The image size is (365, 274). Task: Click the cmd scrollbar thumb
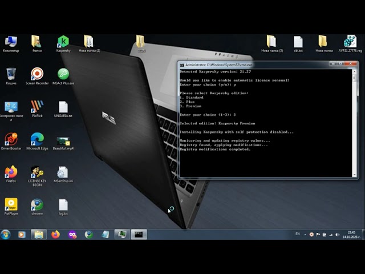coord(355,78)
